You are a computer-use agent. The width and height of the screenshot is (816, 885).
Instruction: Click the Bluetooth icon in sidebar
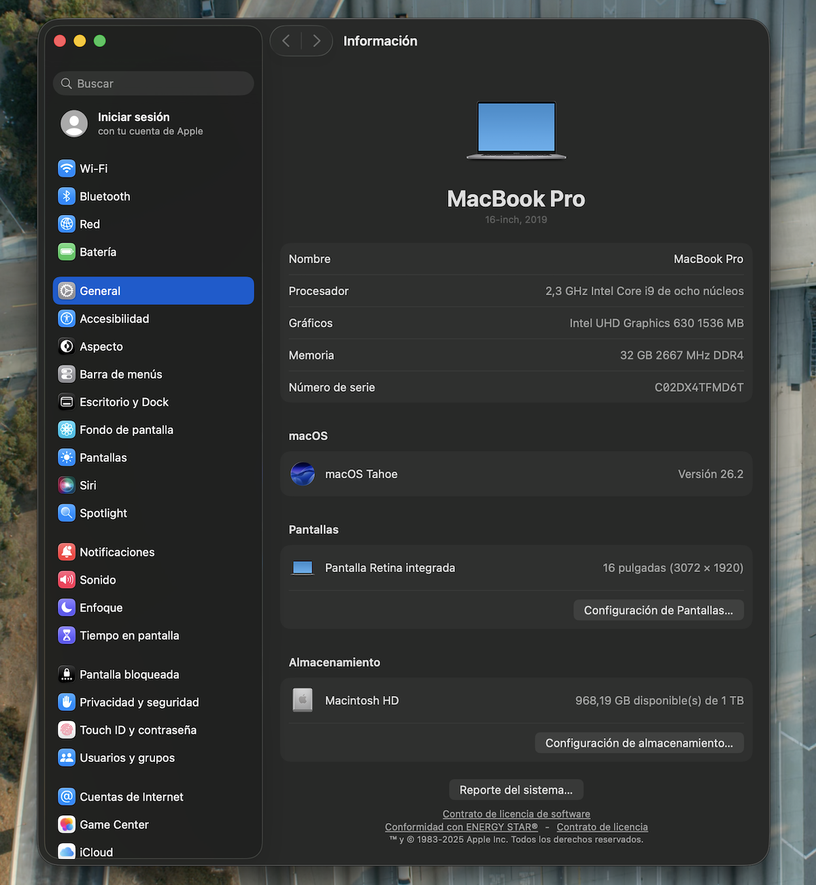pyautogui.click(x=67, y=196)
